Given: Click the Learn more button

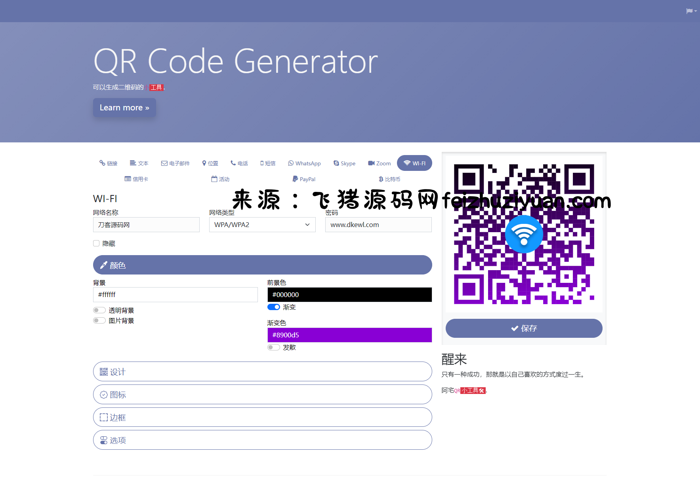Looking at the screenshot, I should pyautogui.click(x=124, y=108).
